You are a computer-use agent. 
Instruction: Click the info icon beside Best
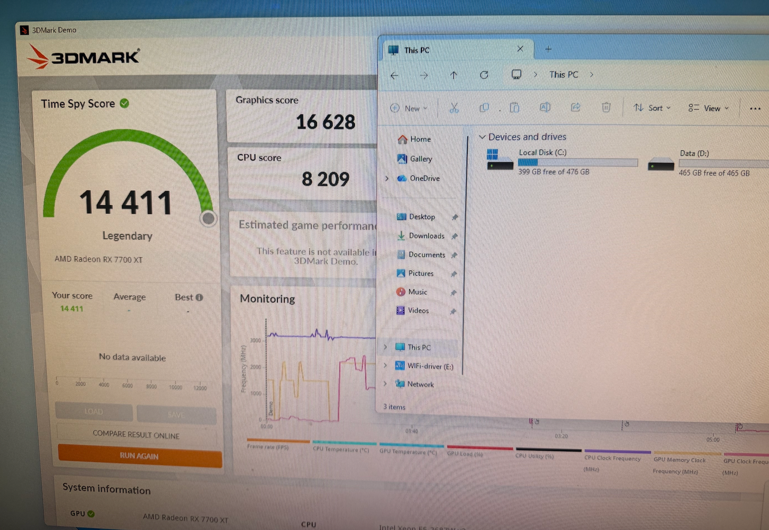coord(199,297)
